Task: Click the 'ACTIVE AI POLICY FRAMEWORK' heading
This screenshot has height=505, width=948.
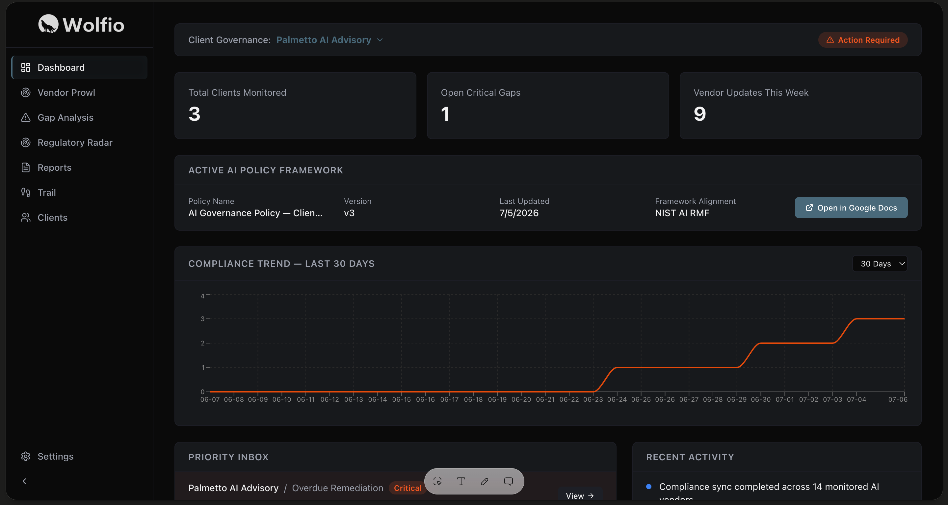Action: (265, 170)
